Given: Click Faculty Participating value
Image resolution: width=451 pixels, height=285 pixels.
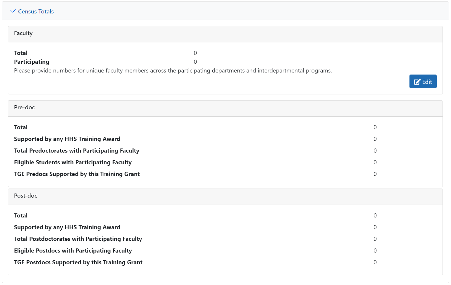Looking at the screenshot, I should click(x=195, y=62).
